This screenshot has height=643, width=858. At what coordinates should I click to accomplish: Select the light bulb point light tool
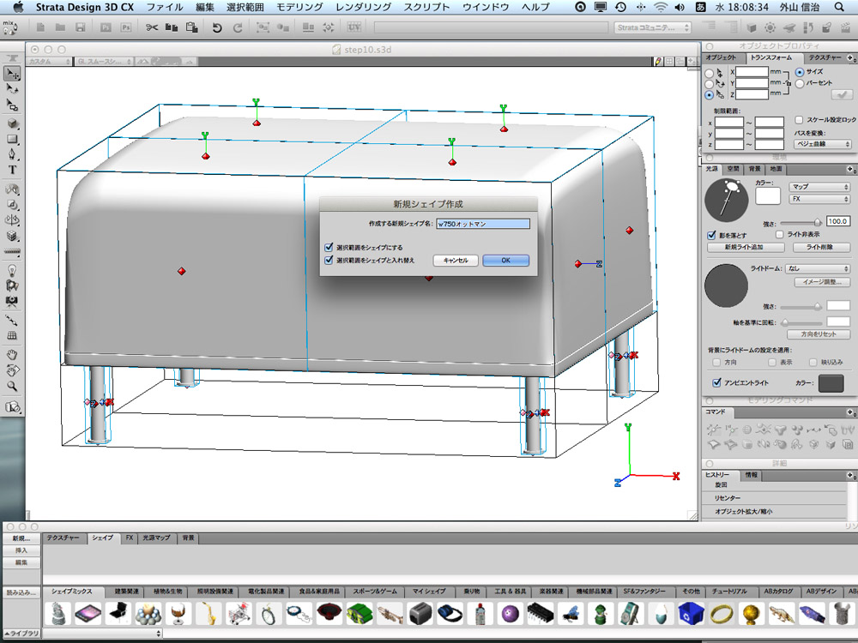click(12, 270)
